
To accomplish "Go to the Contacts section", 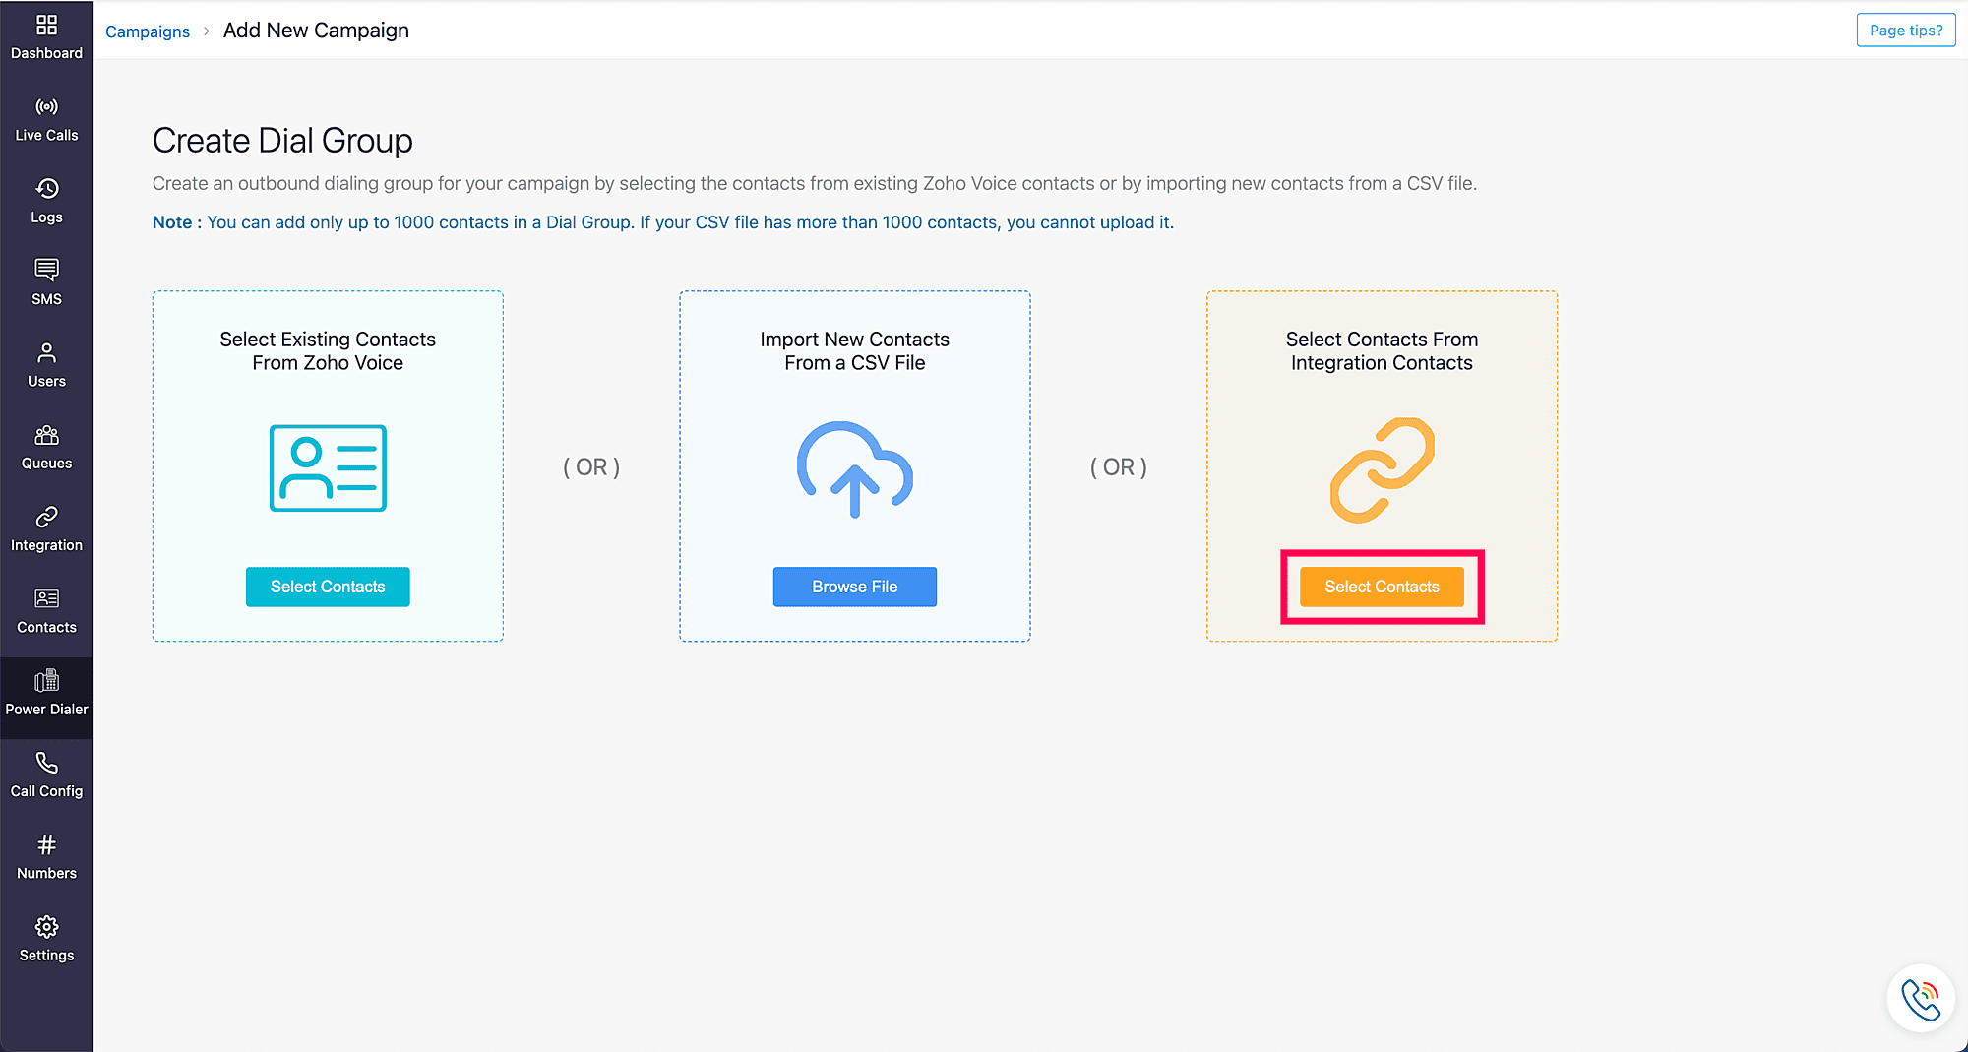I will (46, 611).
